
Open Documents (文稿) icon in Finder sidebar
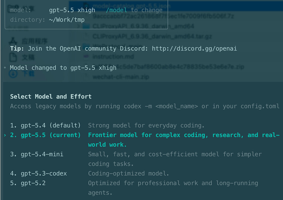pyautogui.click(x=13, y=58)
